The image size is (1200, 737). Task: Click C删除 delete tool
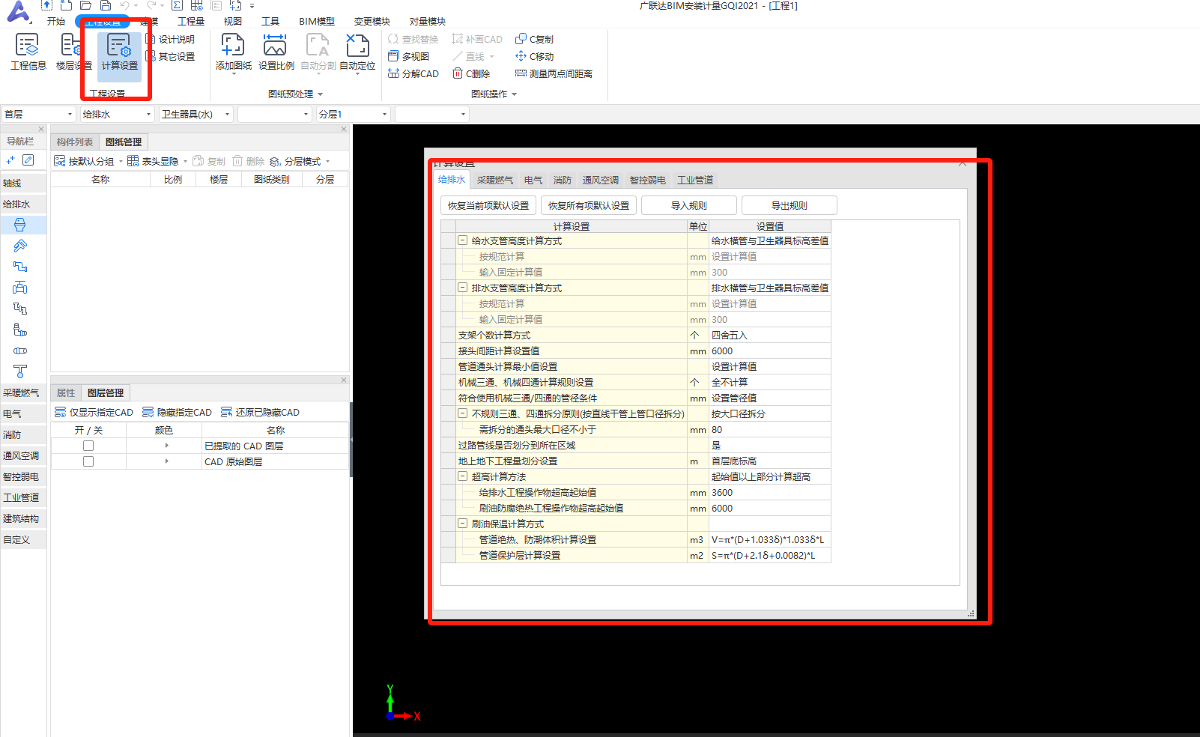(x=471, y=73)
